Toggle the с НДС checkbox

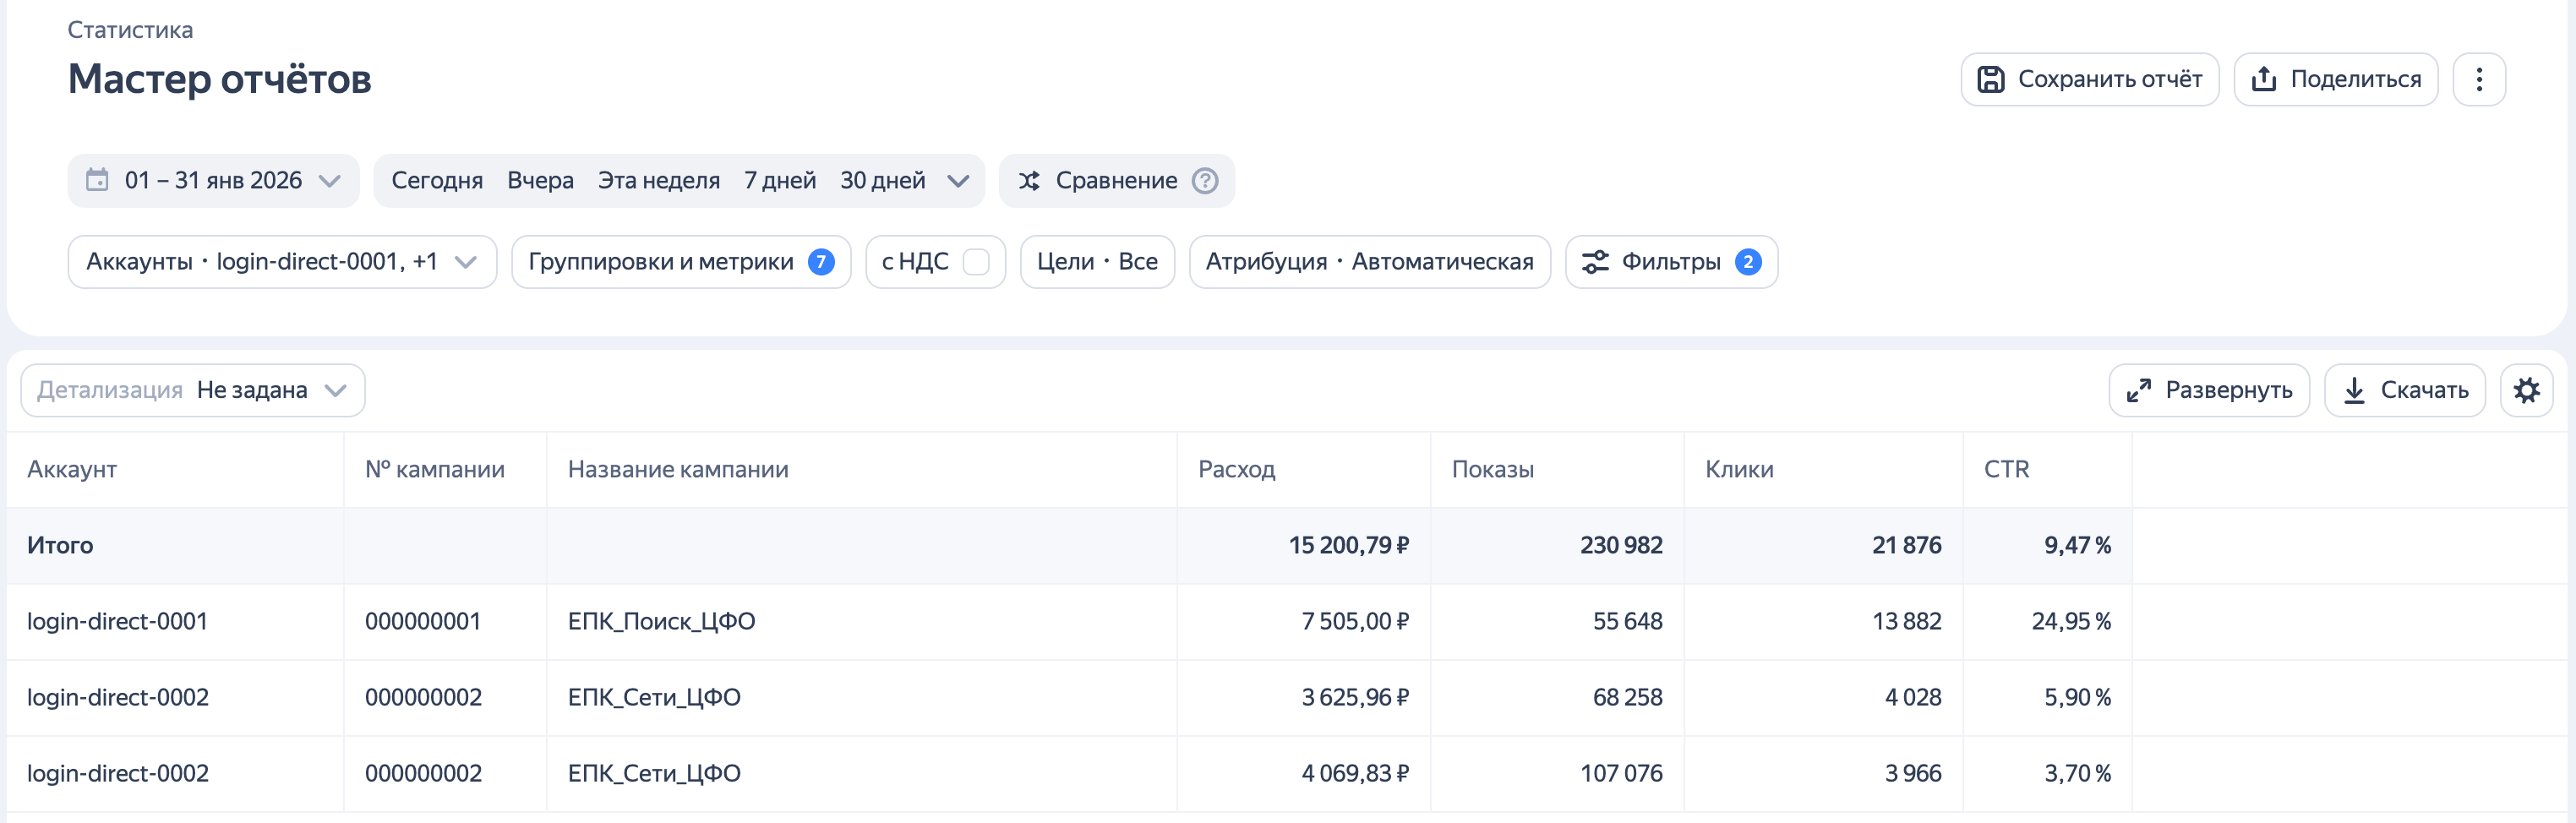click(976, 262)
